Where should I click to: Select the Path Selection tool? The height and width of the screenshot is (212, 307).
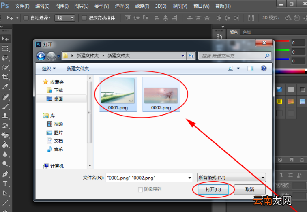(5, 193)
